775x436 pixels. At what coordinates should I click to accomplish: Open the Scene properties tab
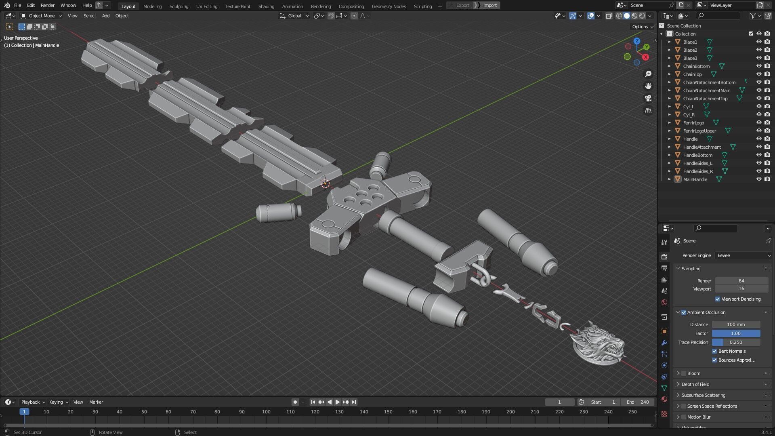coord(664,291)
